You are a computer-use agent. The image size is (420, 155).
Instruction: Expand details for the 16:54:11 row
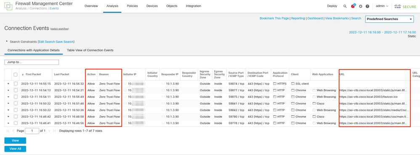coord(8,97)
